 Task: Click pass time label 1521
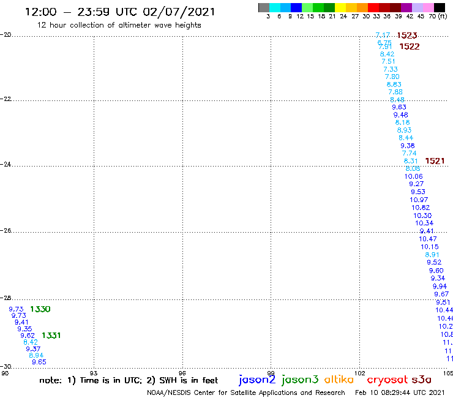435,161
